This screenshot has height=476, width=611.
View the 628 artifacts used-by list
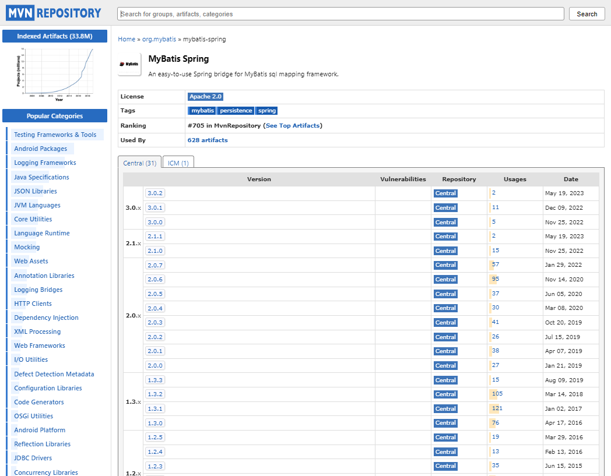[208, 140]
